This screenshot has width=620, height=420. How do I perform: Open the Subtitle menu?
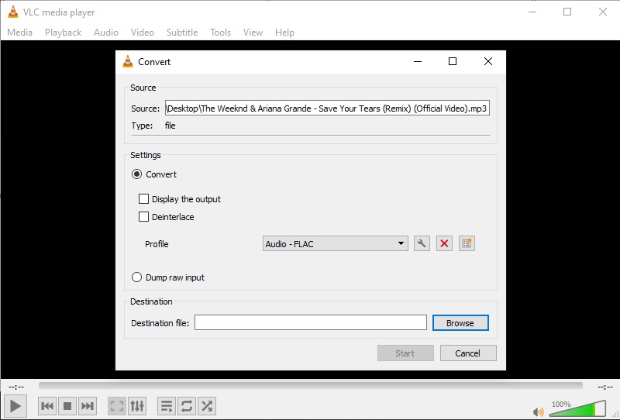(x=182, y=33)
